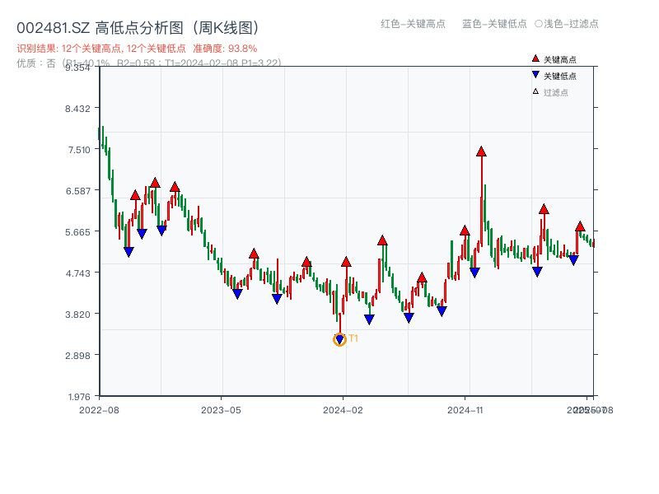
Task: Click the chart title 002481.SZ 高低点分析图
Action: click(x=138, y=28)
